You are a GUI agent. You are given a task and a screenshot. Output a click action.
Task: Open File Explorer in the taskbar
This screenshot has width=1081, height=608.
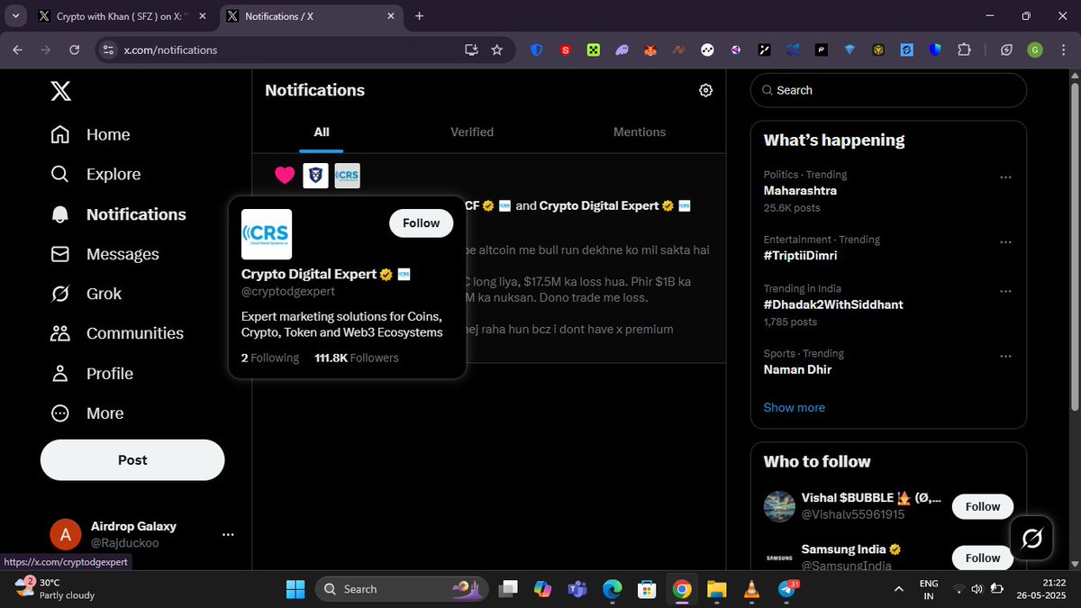(716, 589)
